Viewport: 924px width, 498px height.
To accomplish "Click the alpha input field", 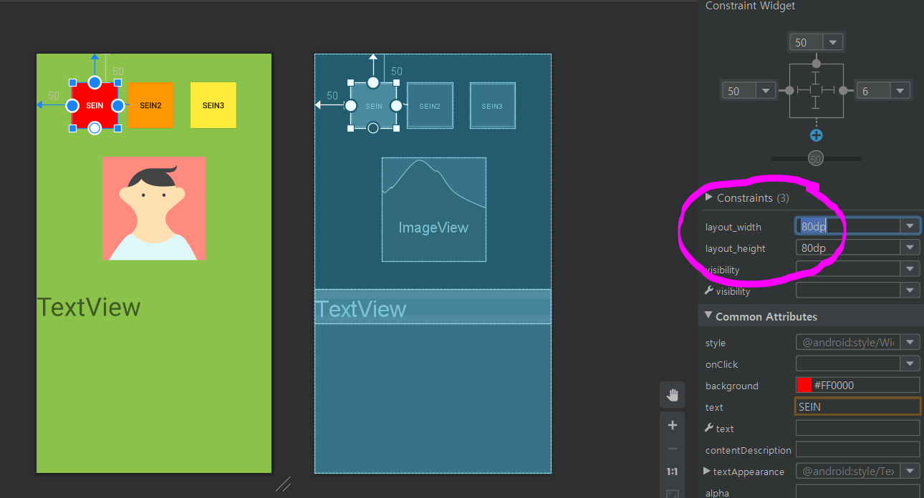I will (x=858, y=492).
